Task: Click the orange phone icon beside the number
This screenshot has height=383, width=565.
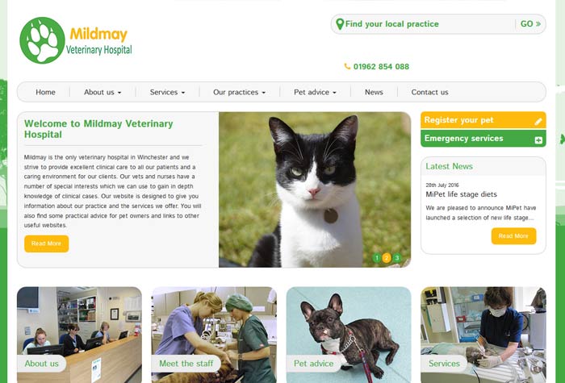Action: point(347,66)
